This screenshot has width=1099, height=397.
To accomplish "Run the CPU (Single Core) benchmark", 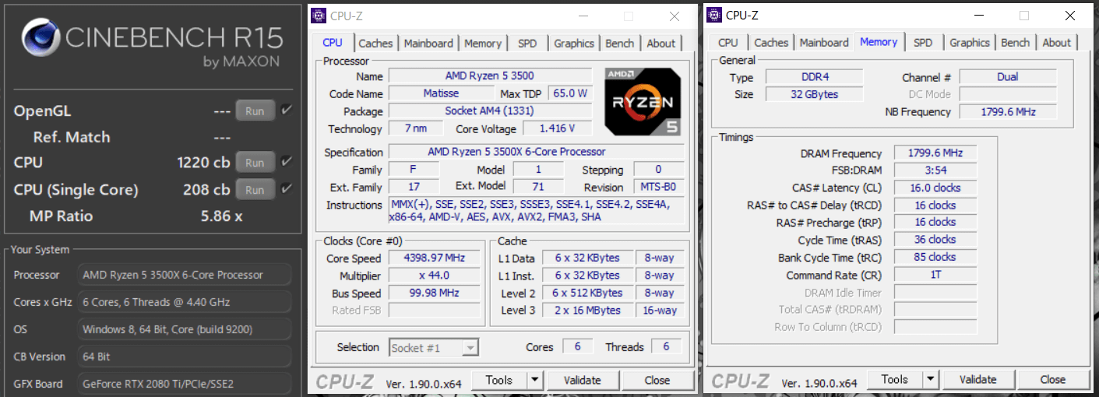I will click(255, 190).
